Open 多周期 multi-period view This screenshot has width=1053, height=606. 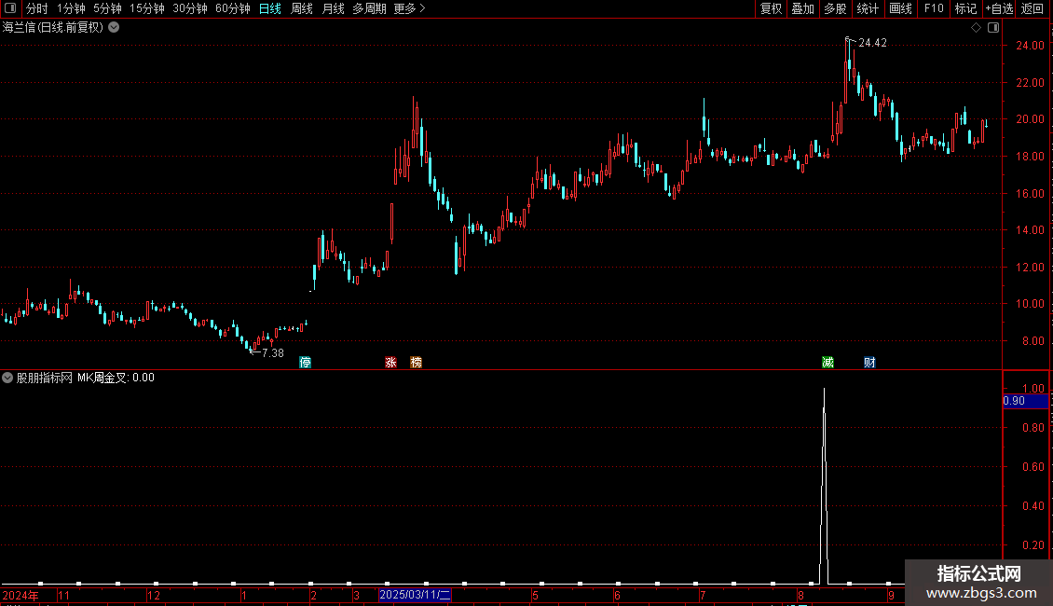[x=369, y=8]
